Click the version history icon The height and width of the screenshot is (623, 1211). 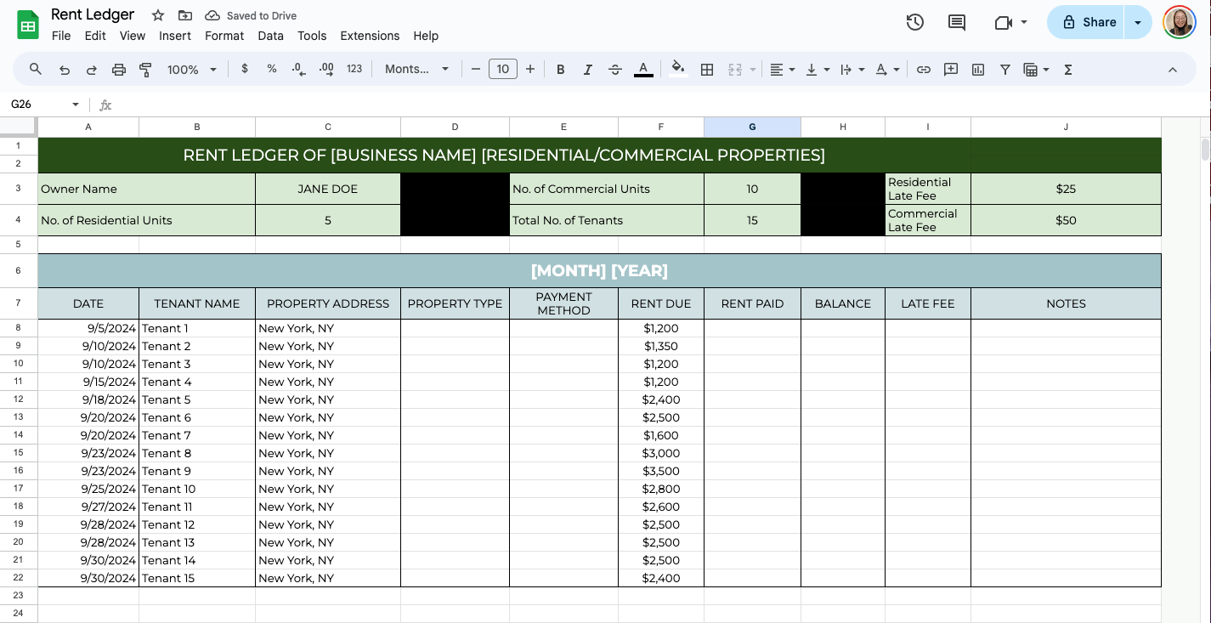(915, 22)
